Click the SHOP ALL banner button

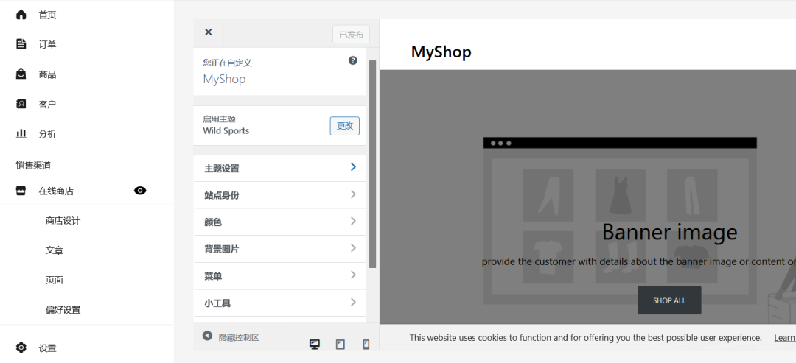(669, 300)
